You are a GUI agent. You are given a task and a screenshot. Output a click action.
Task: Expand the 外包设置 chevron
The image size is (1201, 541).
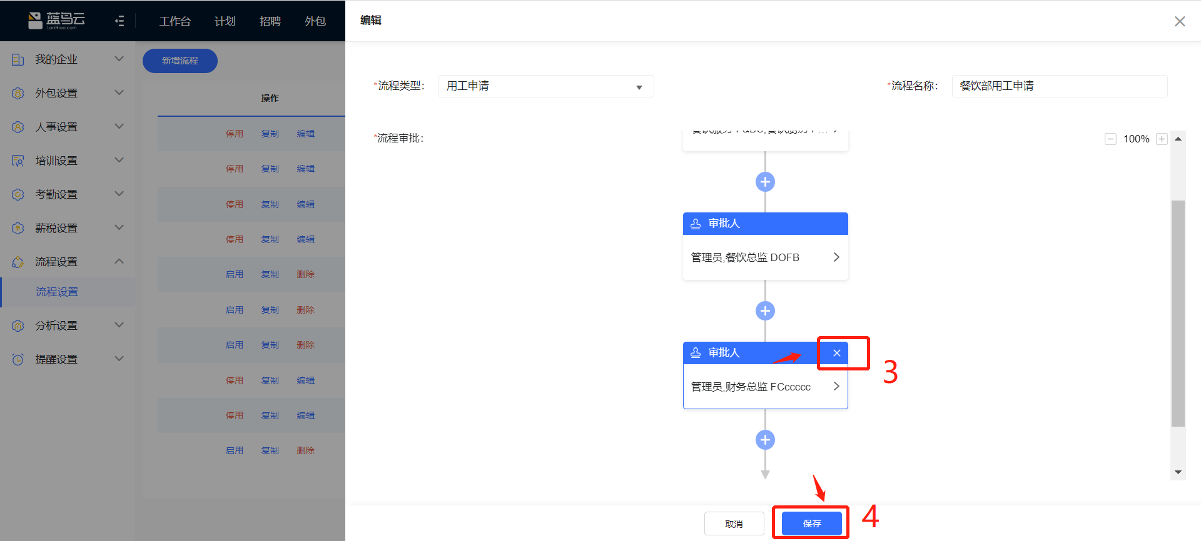click(x=119, y=92)
